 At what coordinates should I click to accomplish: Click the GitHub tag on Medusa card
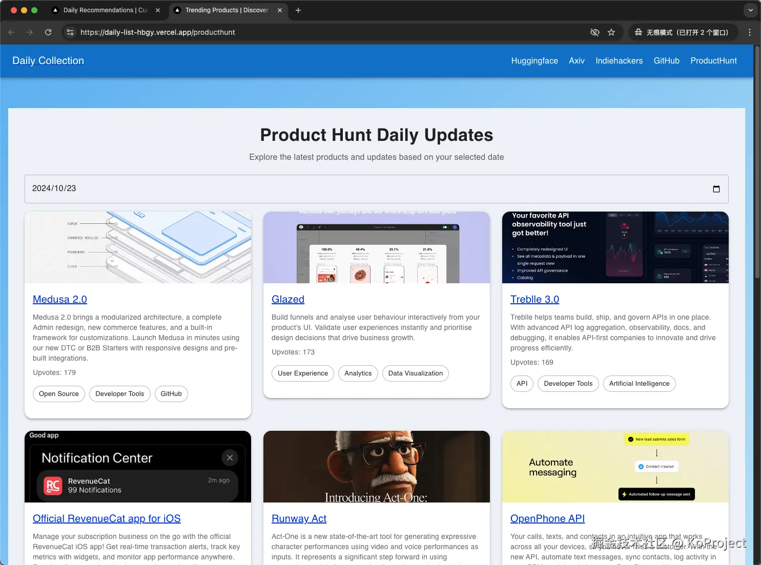[171, 394]
